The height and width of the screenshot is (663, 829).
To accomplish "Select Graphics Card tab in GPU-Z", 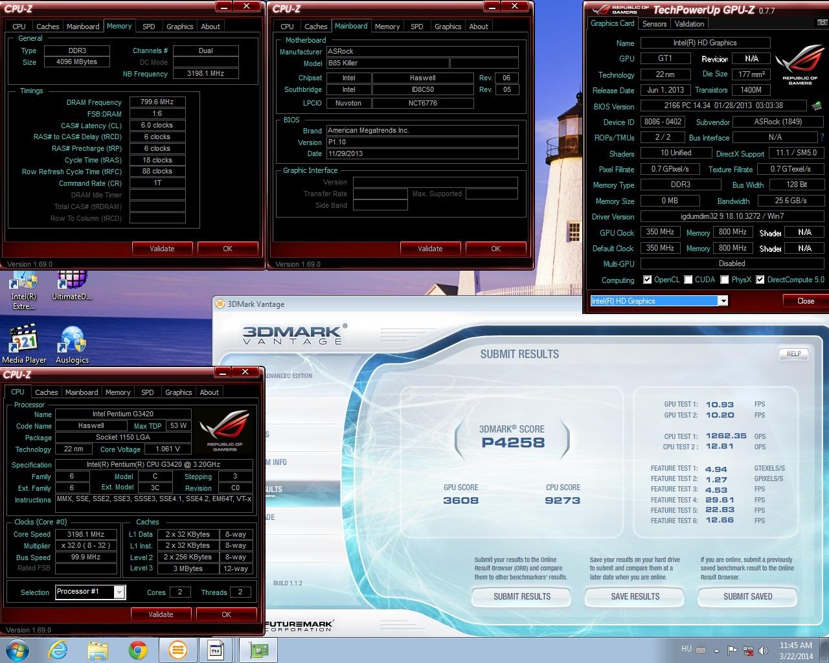I will (613, 23).
